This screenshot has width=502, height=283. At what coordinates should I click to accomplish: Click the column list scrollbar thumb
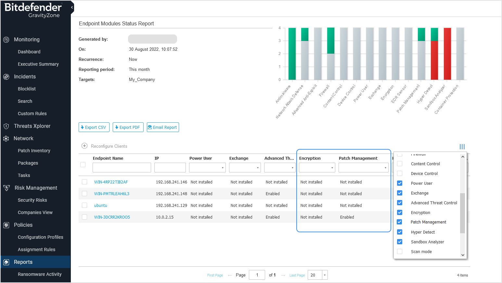coord(463,213)
